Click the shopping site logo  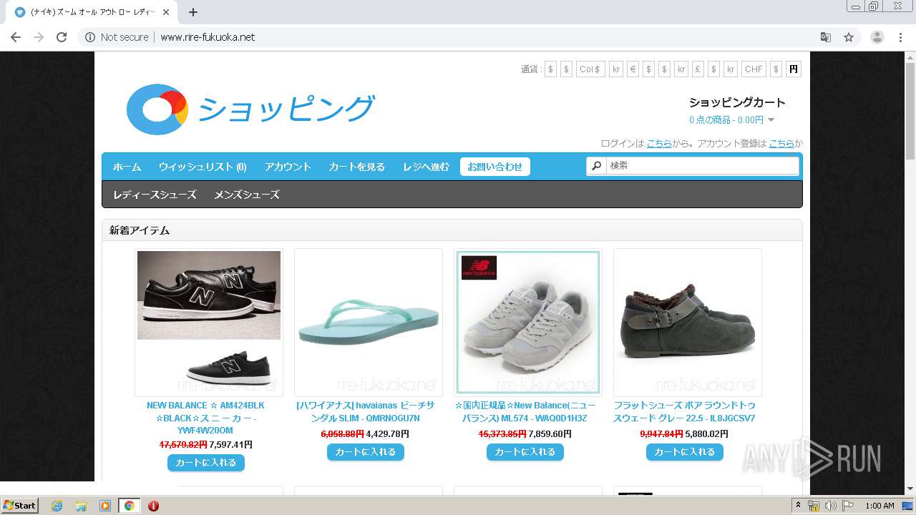click(x=250, y=109)
